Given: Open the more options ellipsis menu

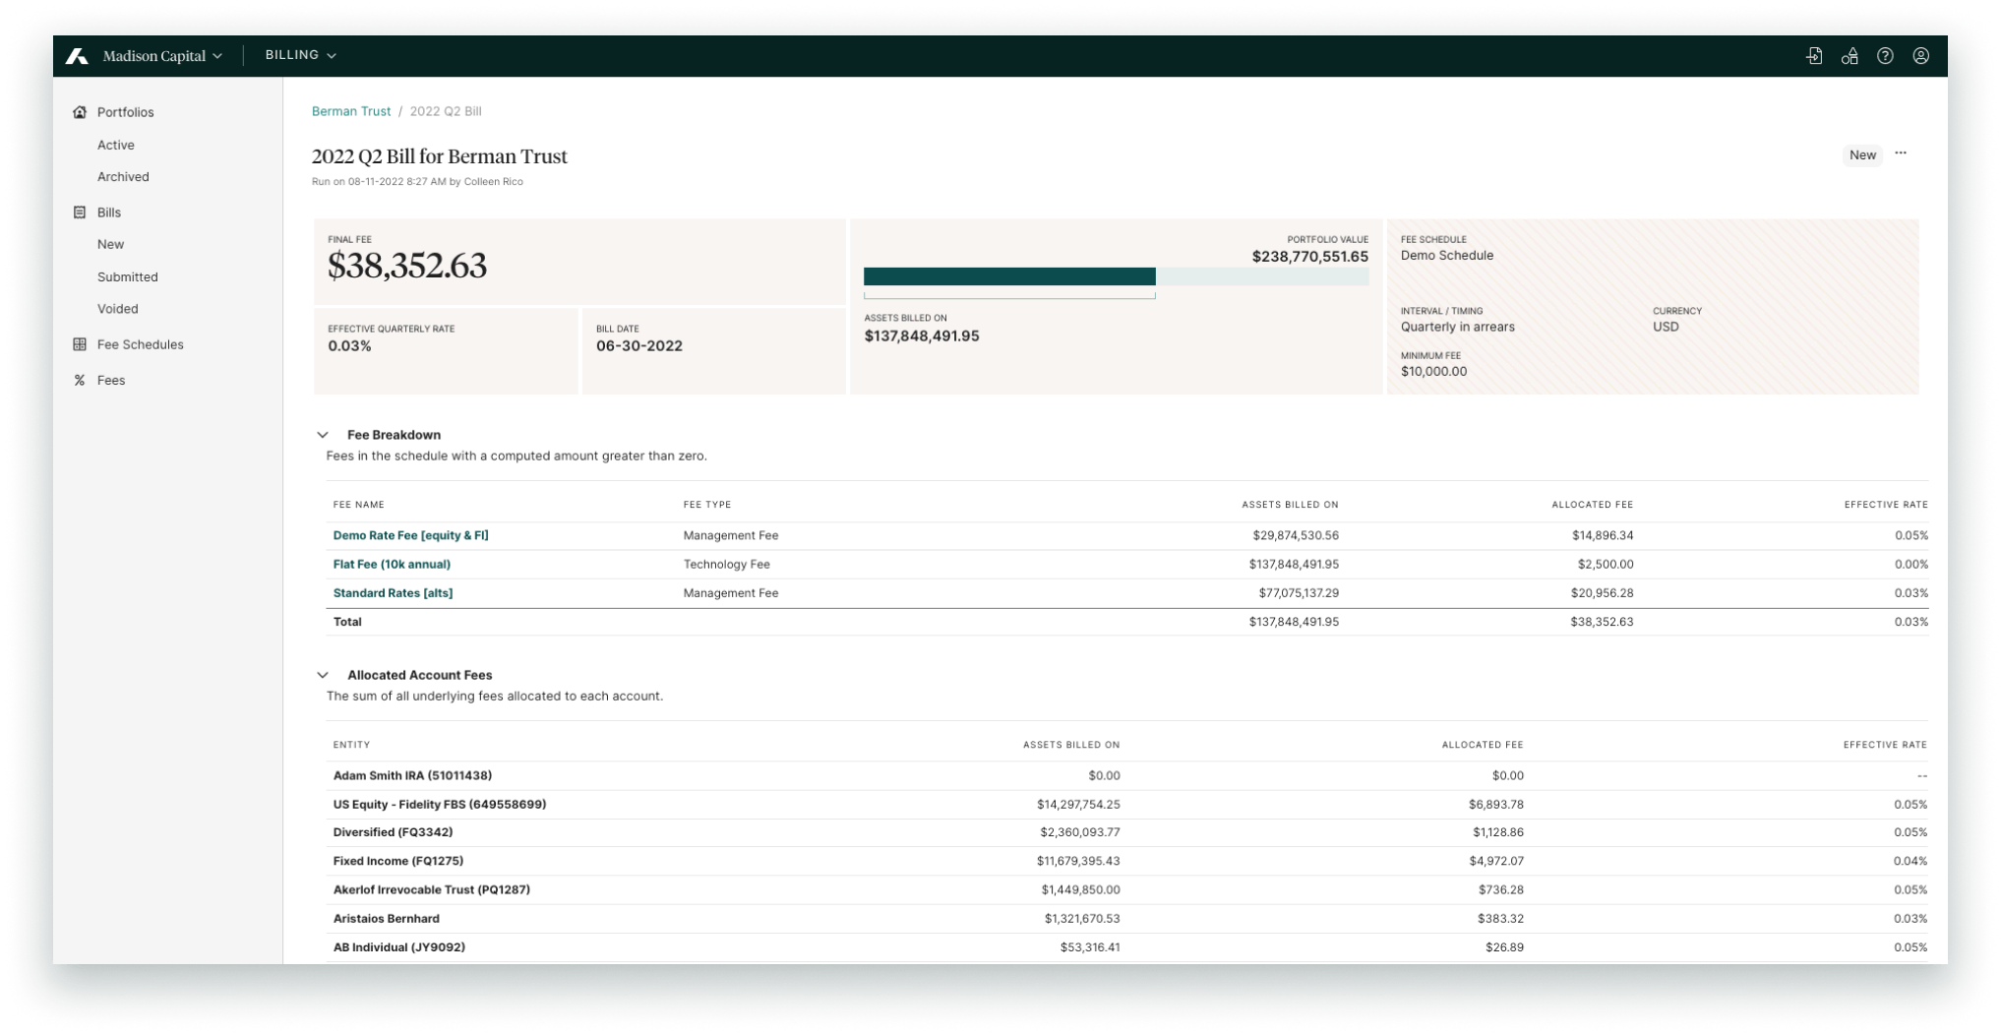Looking at the screenshot, I should click(x=1901, y=153).
